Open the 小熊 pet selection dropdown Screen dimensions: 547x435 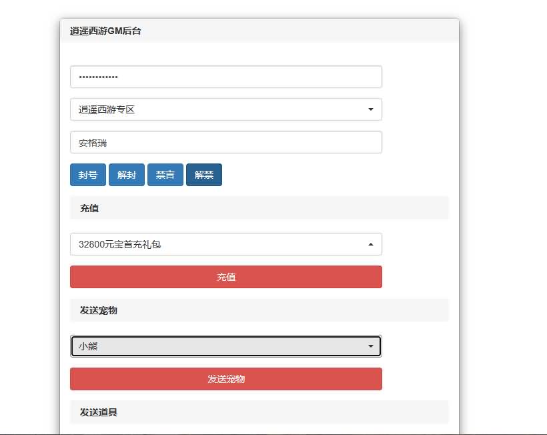[x=225, y=346]
